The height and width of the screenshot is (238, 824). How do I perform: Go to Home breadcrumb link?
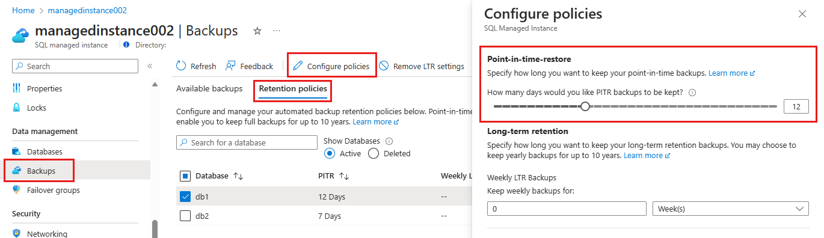23,10
